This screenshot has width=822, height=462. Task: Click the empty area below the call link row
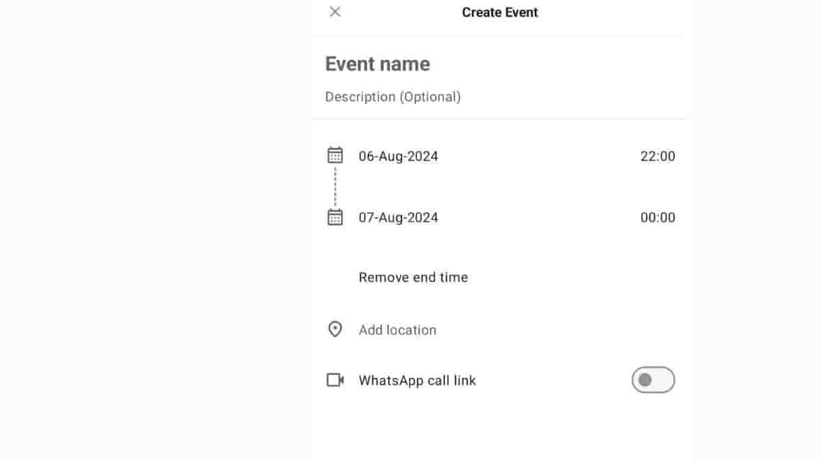coord(500,431)
